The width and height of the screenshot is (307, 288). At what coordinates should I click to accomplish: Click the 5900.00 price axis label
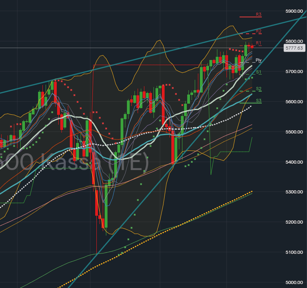(294, 11)
